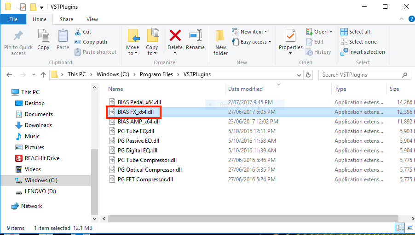The height and width of the screenshot is (235, 415).
Task: Click Windows (C:) breadcrumb in address bar
Action: point(113,74)
